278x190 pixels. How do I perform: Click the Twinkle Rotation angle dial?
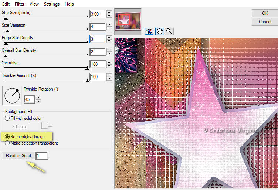pos(12,96)
